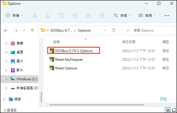The height and width of the screenshot is (113, 177).
Task: Click the Rename icon in toolbar
Action: 75,15
